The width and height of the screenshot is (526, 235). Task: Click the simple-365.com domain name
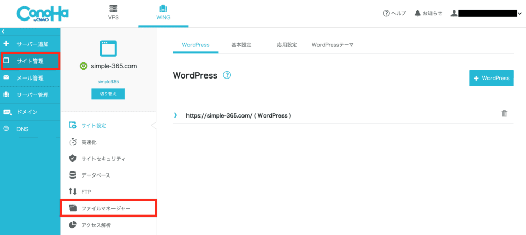(114, 66)
